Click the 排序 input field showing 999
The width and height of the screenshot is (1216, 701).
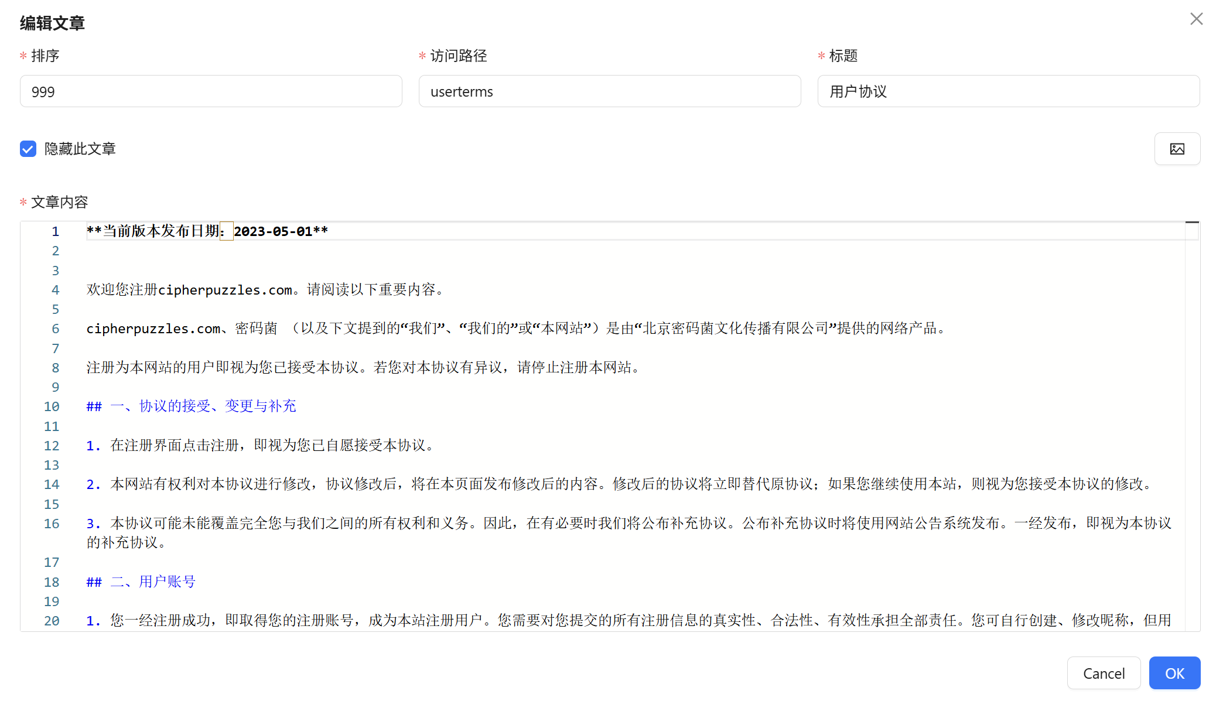pos(211,91)
